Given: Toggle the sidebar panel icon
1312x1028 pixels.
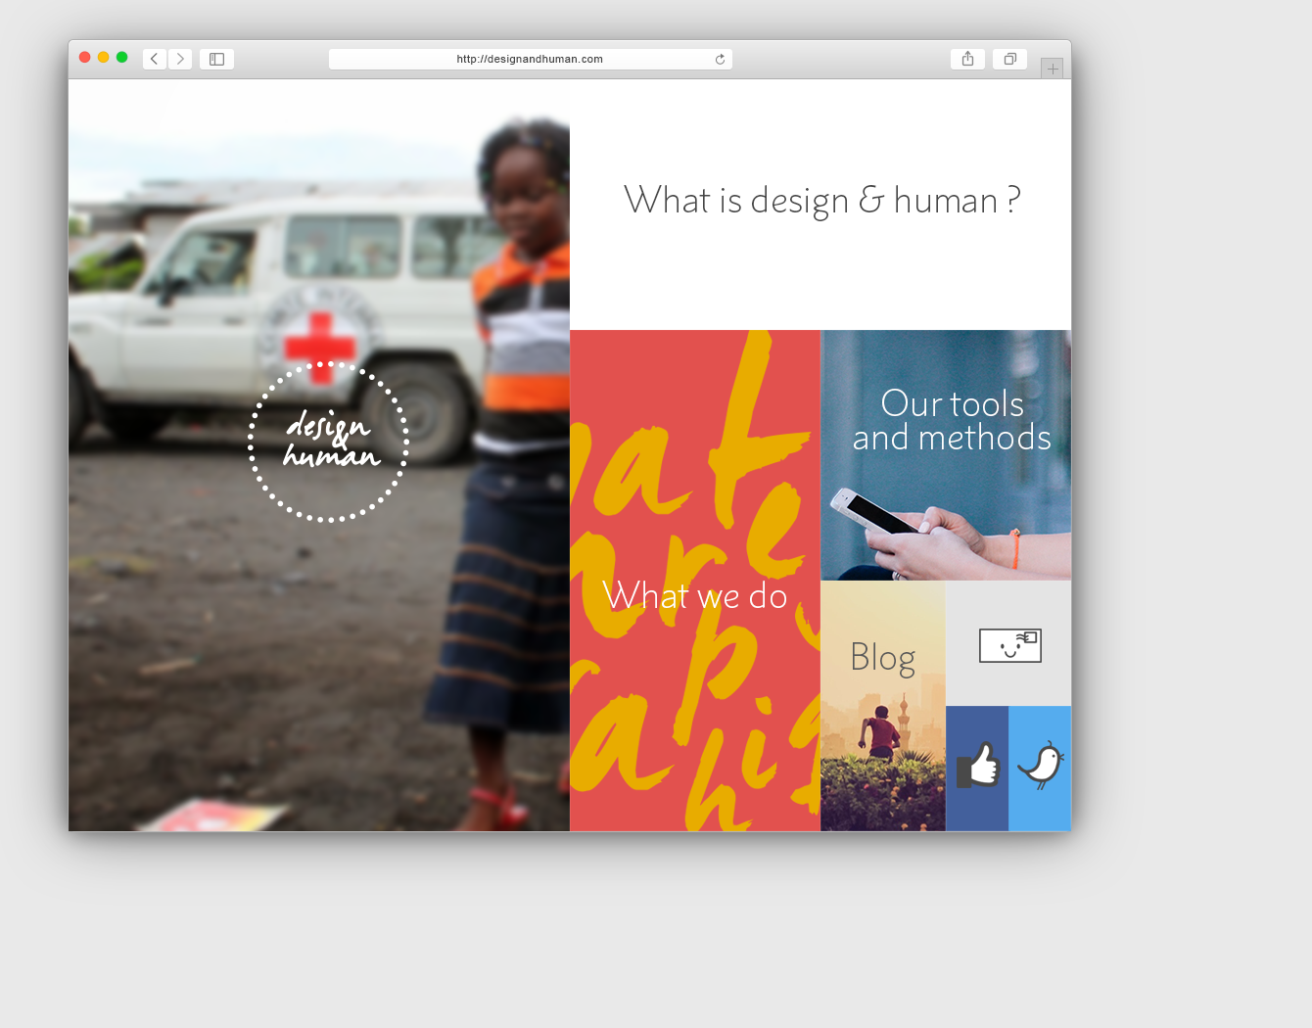Looking at the screenshot, I should tap(216, 59).
